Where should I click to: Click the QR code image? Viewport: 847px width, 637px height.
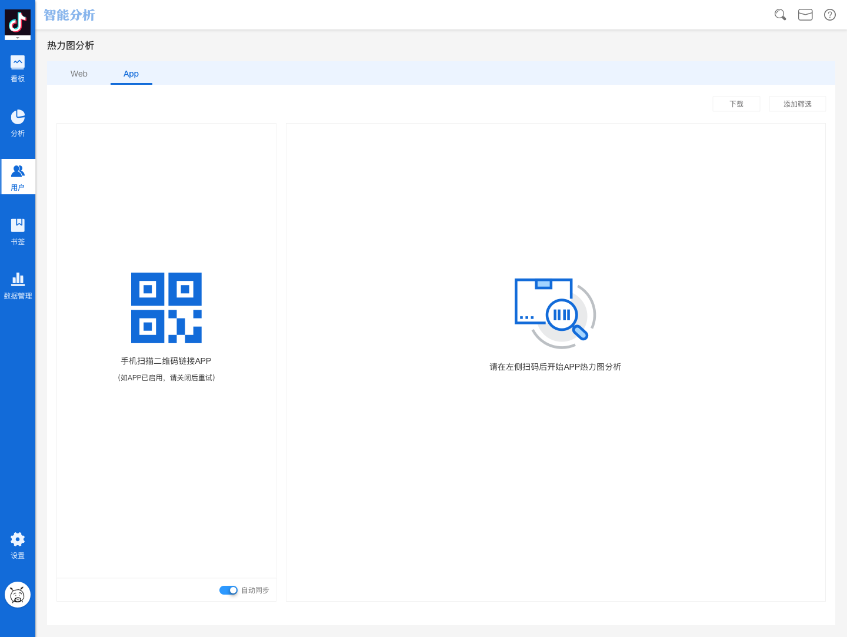click(166, 308)
